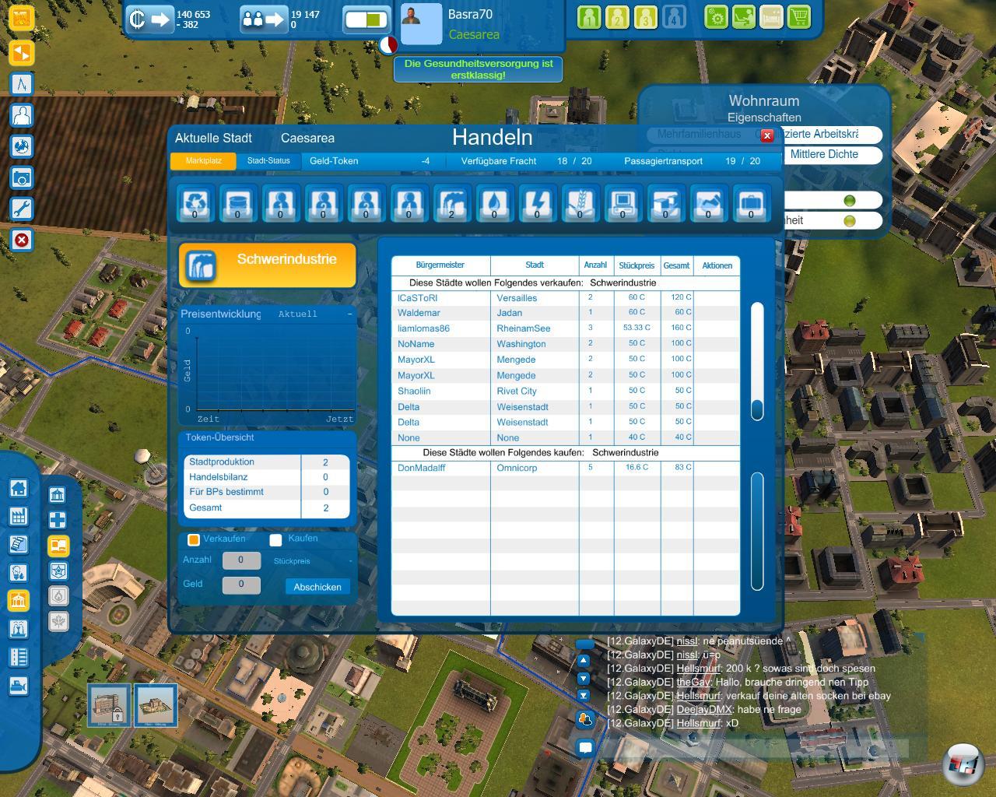The height and width of the screenshot is (797, 996).
Task: Open the shopping cart icon
Action: (x=798, y=16)
